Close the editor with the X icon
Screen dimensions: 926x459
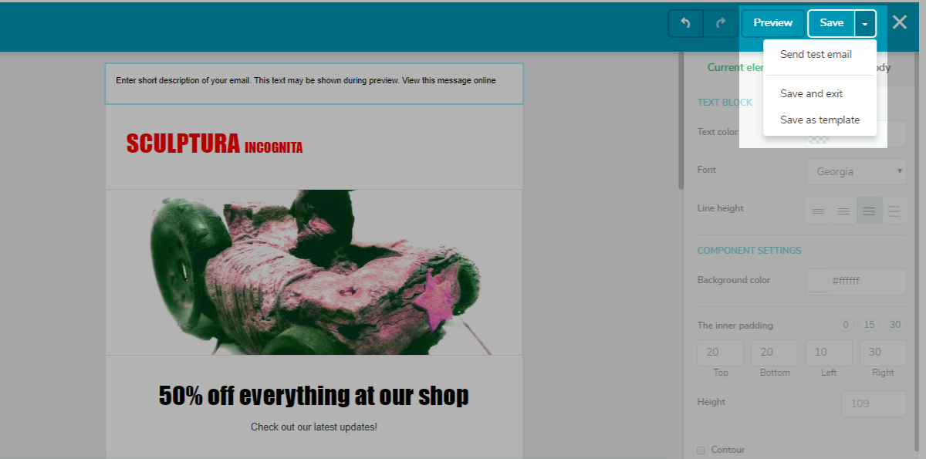tap(900, 22)
